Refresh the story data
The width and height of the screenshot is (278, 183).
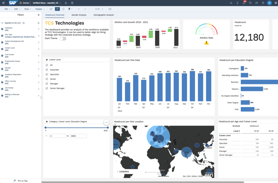(63, 9)
